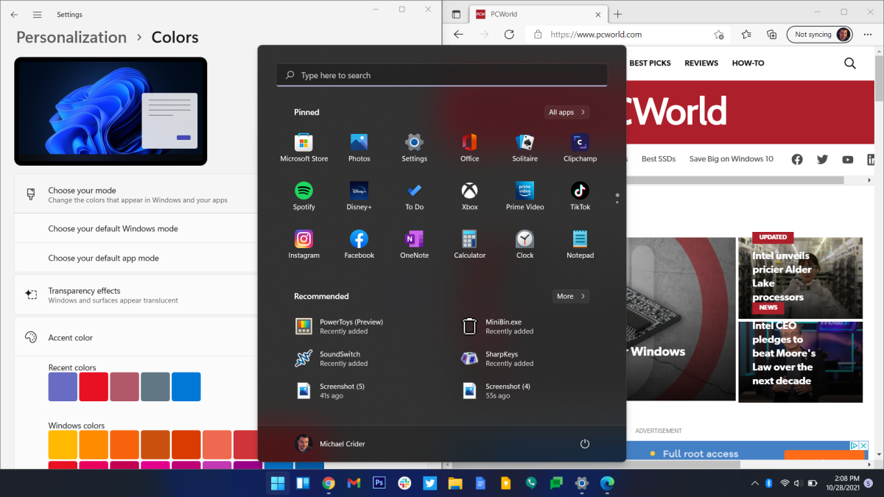
Task: Click the Edge address bar URL
Action: click(x=596, y=35)
